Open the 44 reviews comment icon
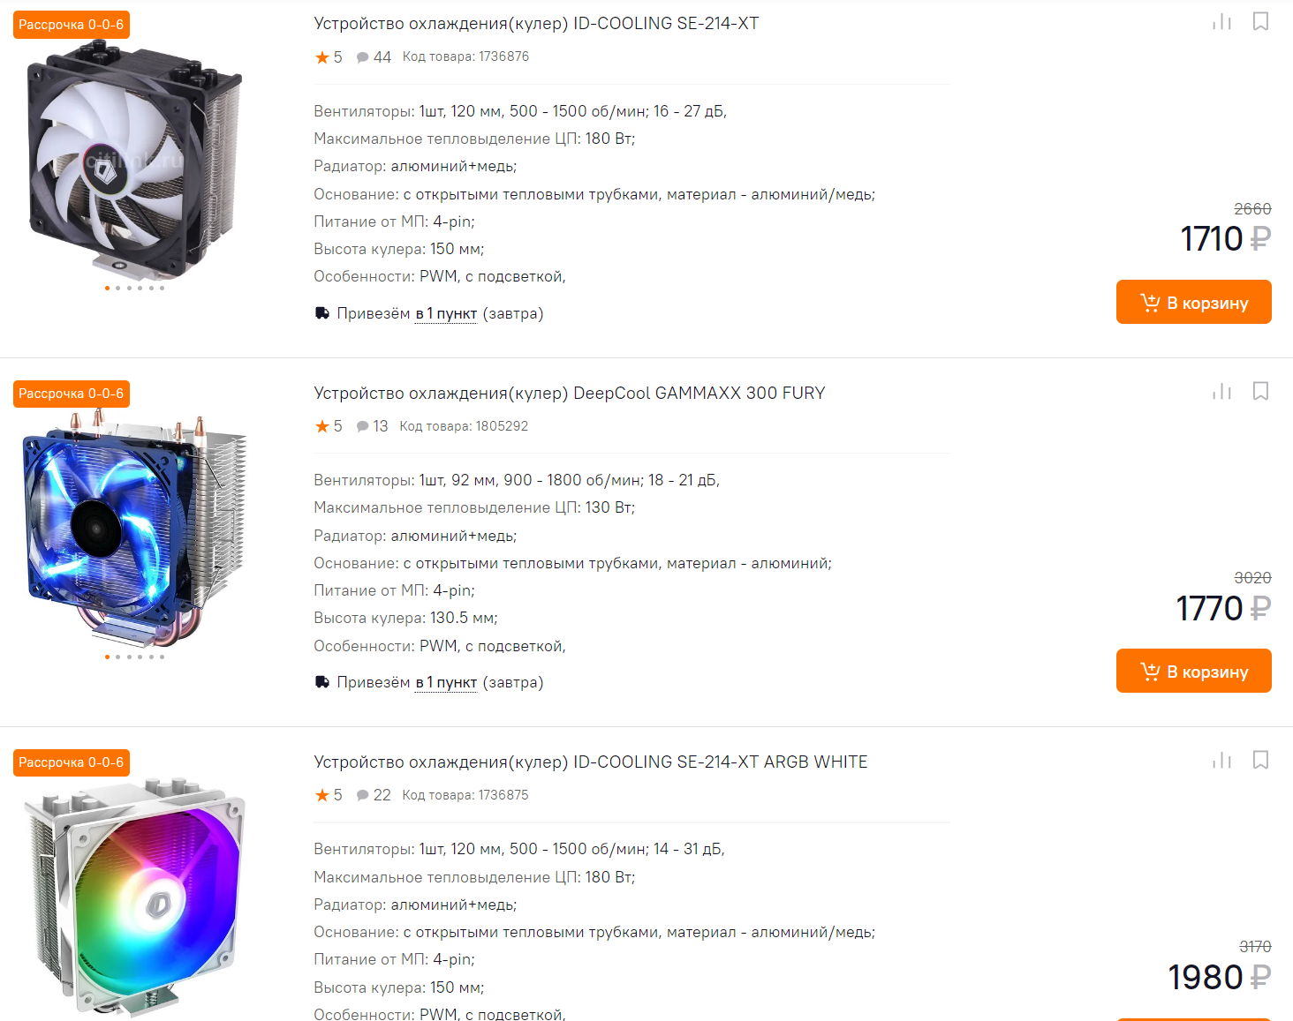Viewport: 1293px width, 1021px height. 362,57
